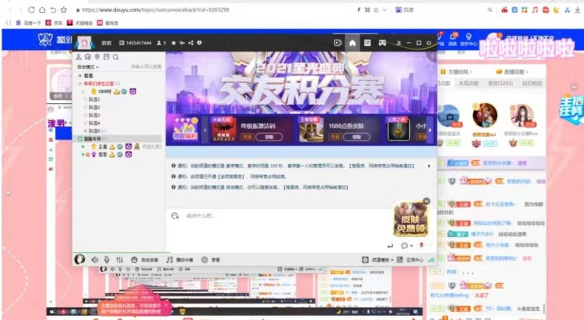Screen dimensions: 584x320
Task: Select the 队伍5 channel
Action: click(x=94, y=131)
